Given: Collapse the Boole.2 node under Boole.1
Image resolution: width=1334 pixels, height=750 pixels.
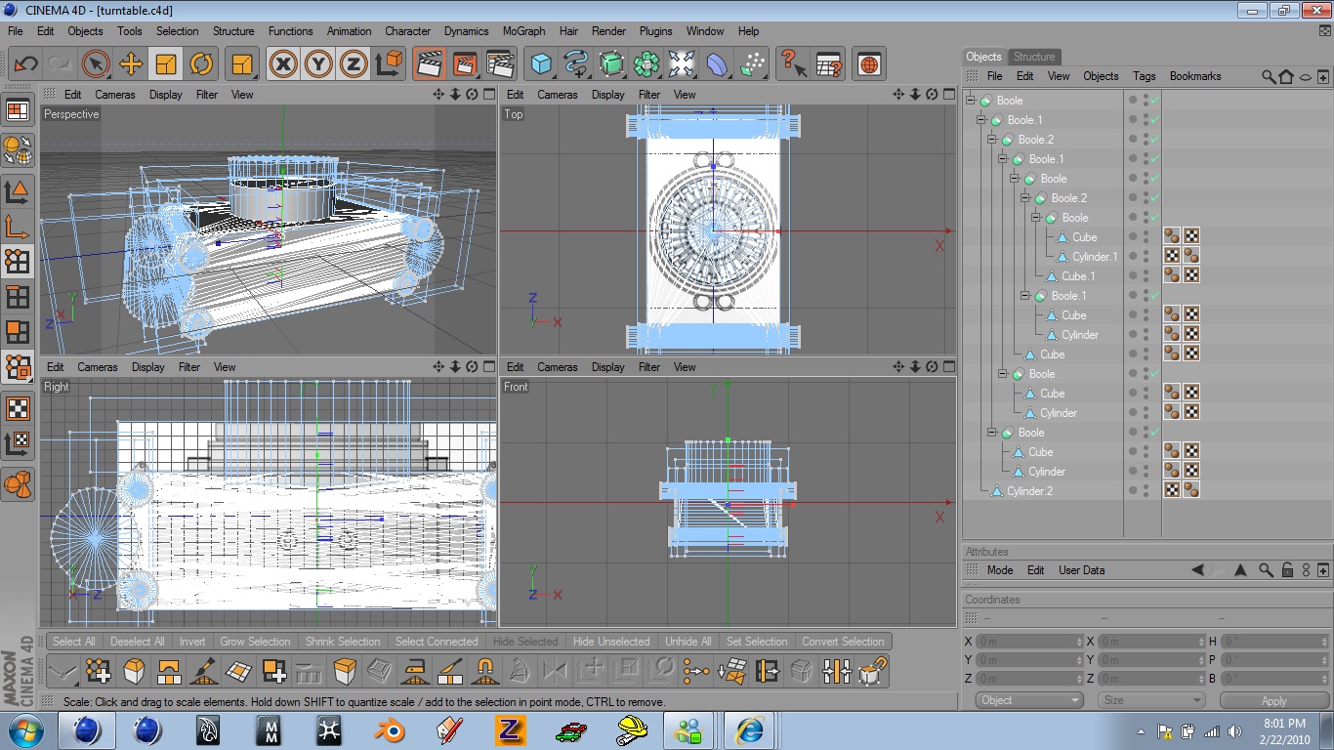Looking at the screenshot, I should pyautogui.click(x=992, y=139).
